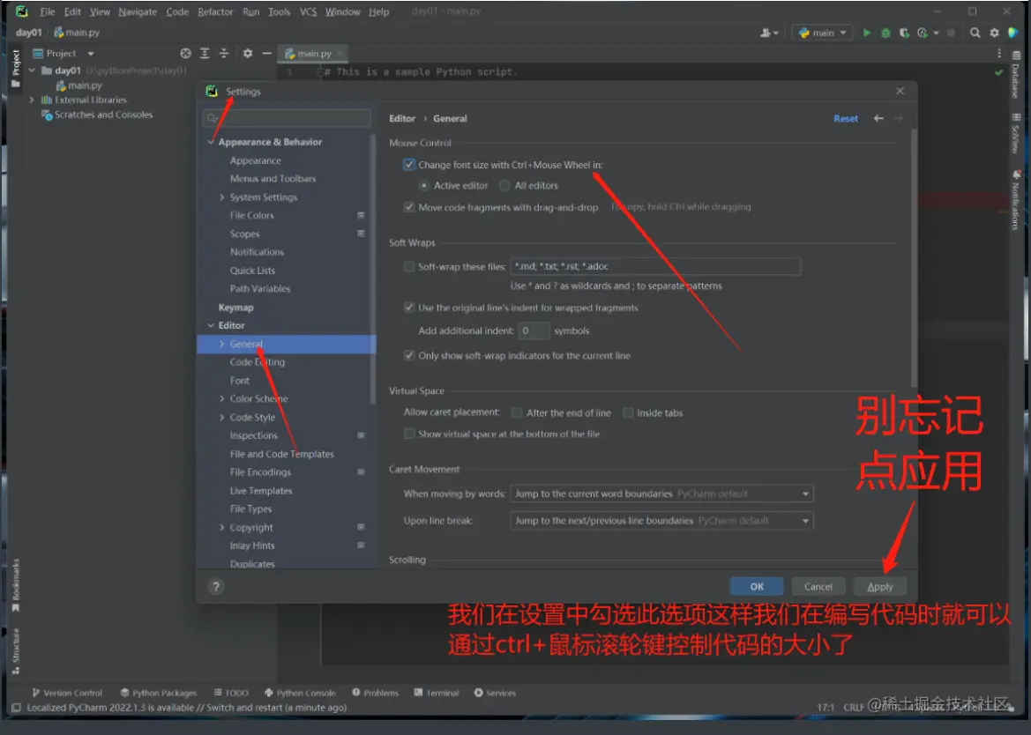This screenshot has width=1031, height=735.
Task: Click the Debug bug icon in the toolbar
Action: pyautogui.click(x=885, y=33)
